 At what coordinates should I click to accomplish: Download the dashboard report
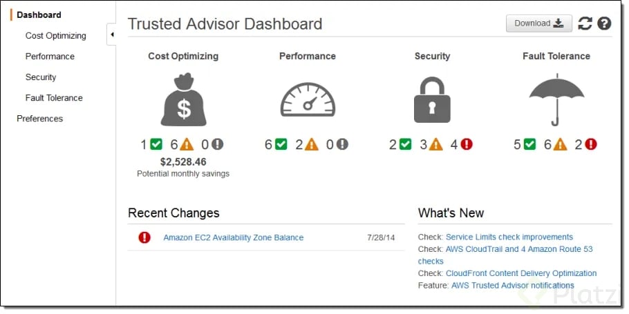[x=538, y=23]
